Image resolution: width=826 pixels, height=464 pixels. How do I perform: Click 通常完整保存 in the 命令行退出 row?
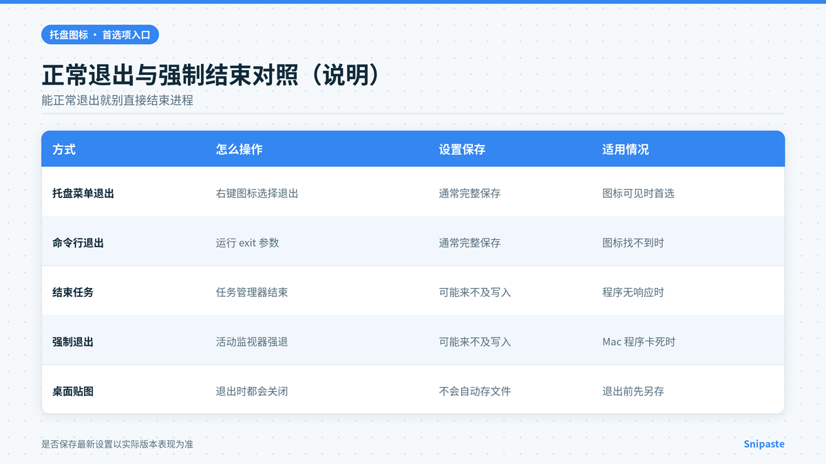click(470, 243)
